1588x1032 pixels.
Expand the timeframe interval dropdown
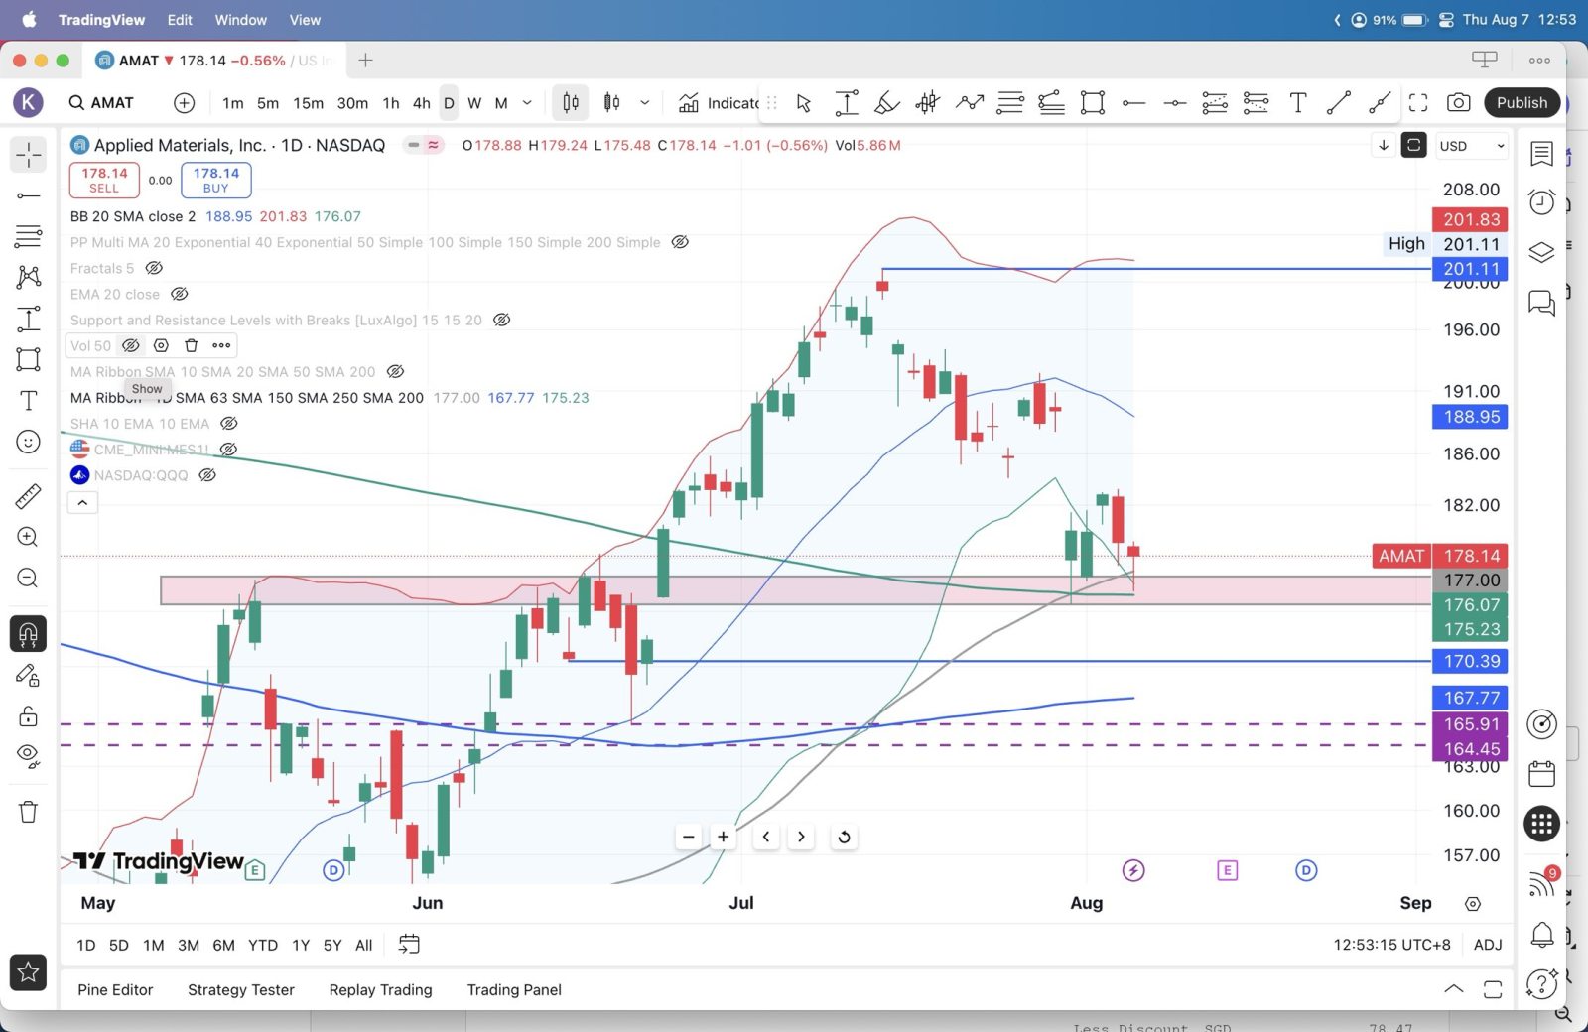point(527,103)
